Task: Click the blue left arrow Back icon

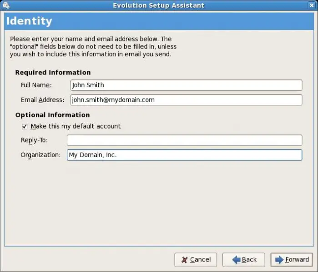Action: click(236, 260)
